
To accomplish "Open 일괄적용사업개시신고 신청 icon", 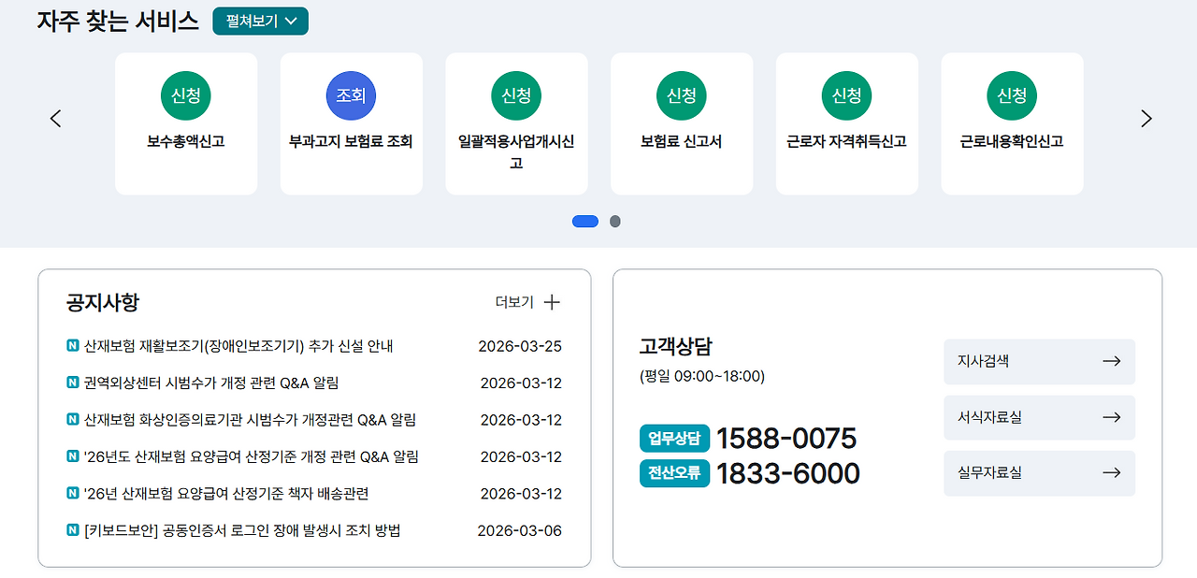I will [516, 95].
